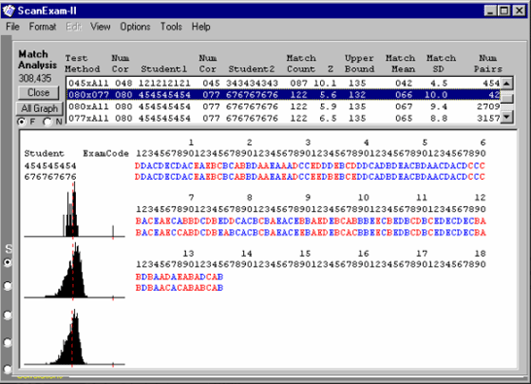Click the Num Pairs column header
The height and width of the screenshot is (384, 531).
point(488,63)
